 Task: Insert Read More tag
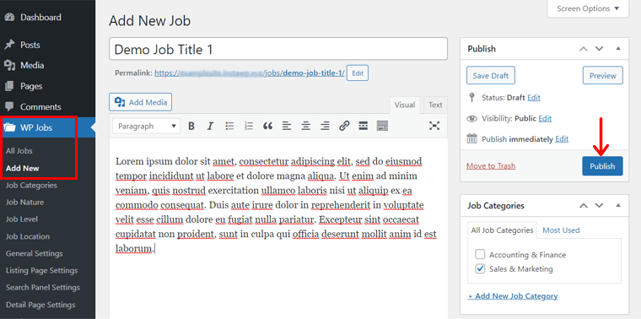coord(363,126)
